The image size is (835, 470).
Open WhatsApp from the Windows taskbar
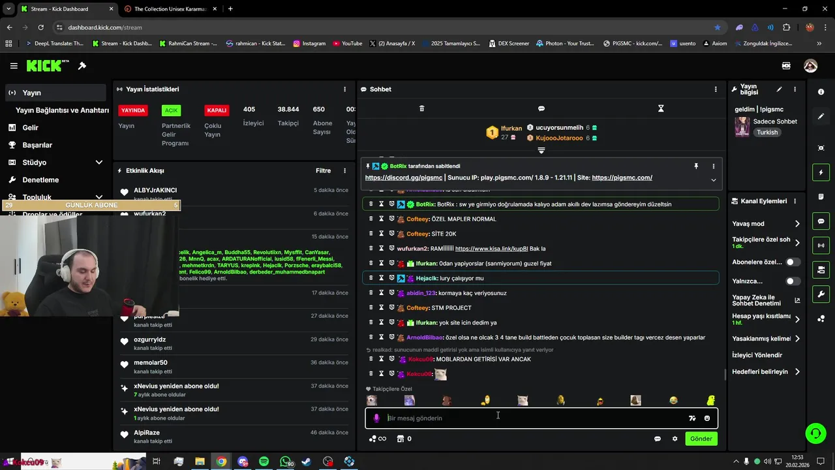tap(285, 462)
